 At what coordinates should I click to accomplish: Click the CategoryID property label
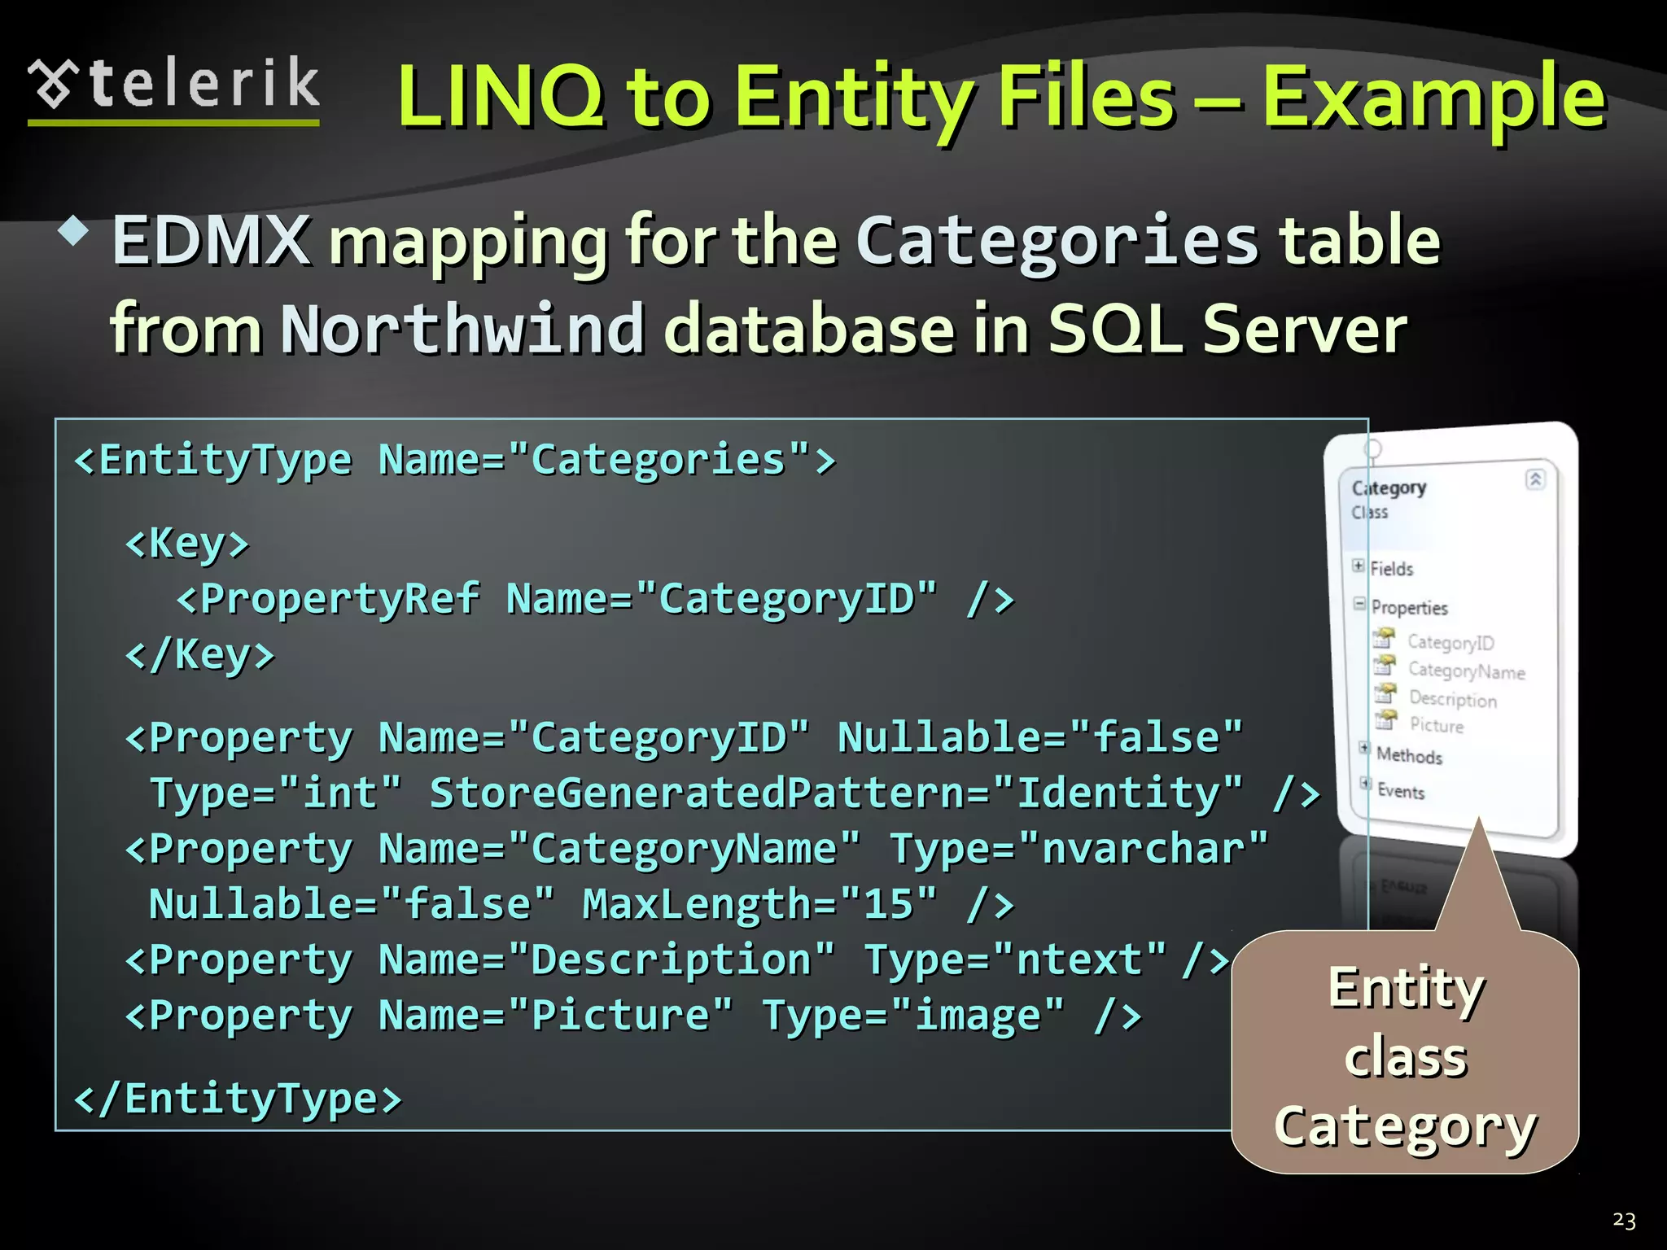pos(1451,643)
